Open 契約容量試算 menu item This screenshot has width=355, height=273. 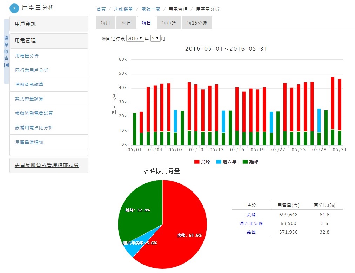pos(29,99)
